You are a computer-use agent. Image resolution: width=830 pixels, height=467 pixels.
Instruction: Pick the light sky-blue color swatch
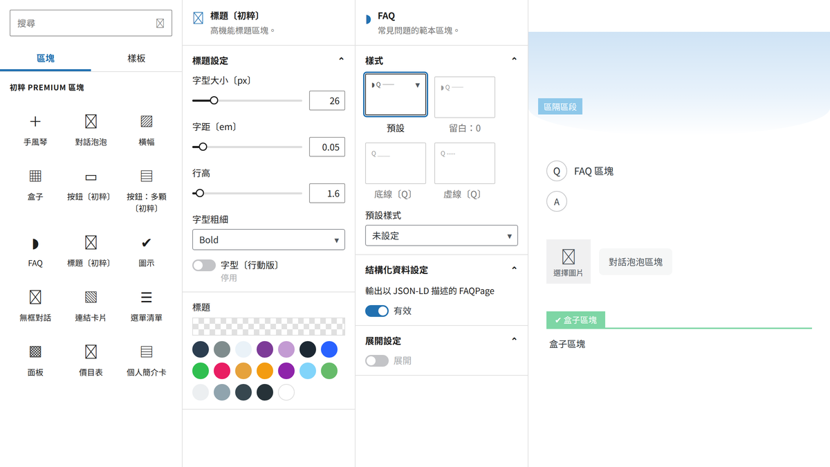(x=308, y=371)
